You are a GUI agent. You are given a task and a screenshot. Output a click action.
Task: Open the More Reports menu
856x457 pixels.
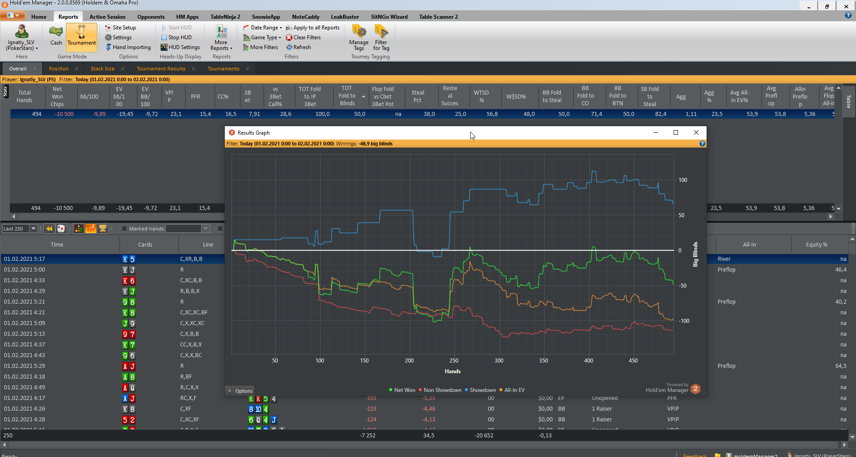tap(221, 38)
